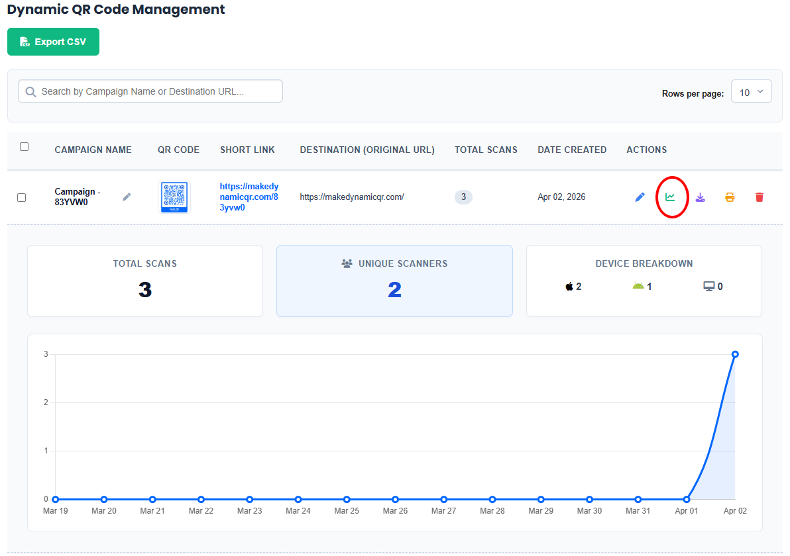
Task: Click the purple download QR icon
Action: tap(700, 197)
